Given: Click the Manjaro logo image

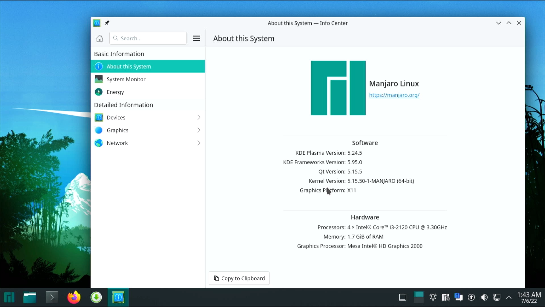Looking at the screenshot, I should click(x=338, y=88).
